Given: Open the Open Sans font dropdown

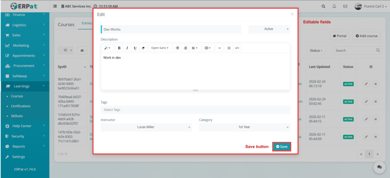Looking at the screenshot, I should pyautogui.click(x=160, y=48).
